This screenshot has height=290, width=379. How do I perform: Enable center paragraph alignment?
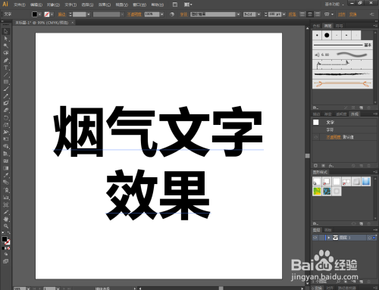310,14
